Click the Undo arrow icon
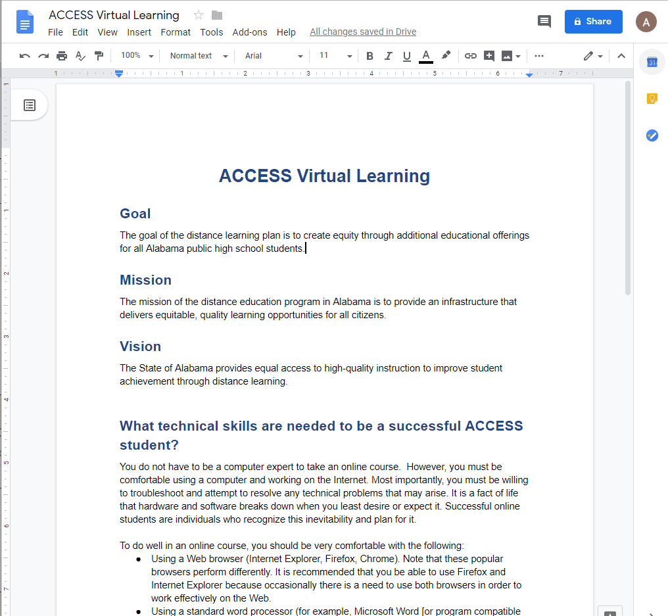This screenshot has width=668, height=616. pos(25,56)
